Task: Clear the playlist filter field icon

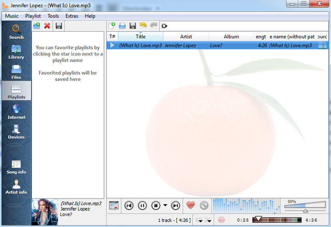Action: 164,26
